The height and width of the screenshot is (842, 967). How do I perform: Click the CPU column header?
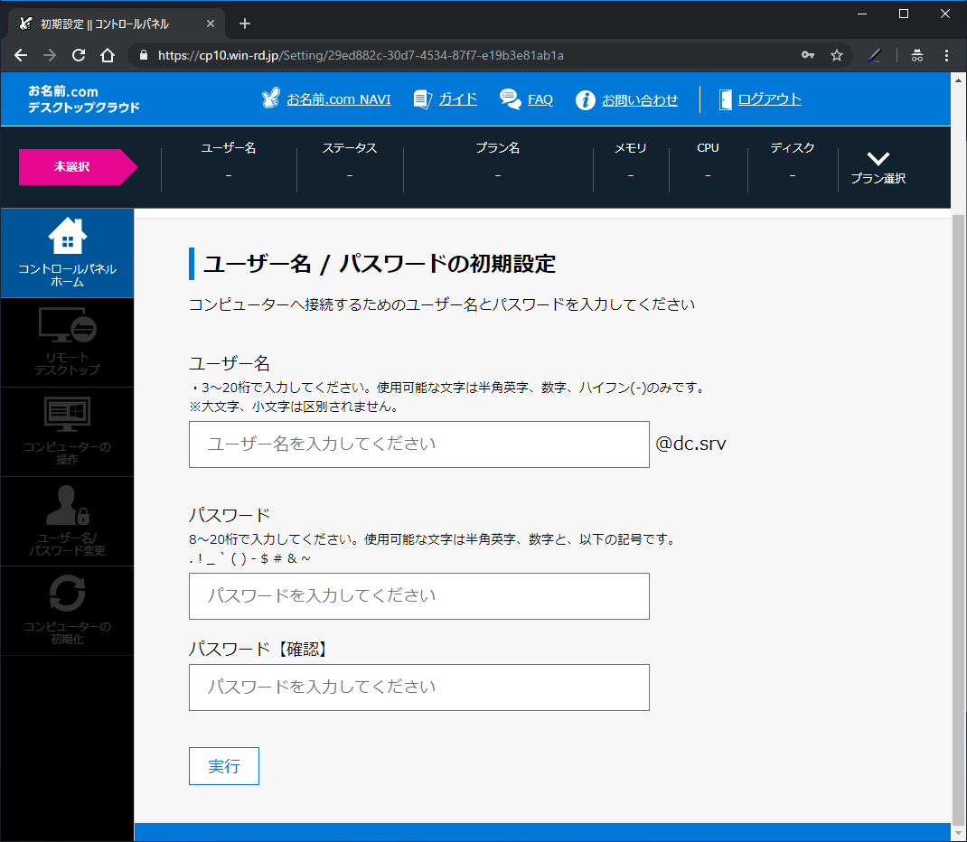pyautogui.click(x=708, y=148)
